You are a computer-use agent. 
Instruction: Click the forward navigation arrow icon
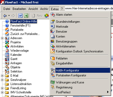[x=13, y=16]
